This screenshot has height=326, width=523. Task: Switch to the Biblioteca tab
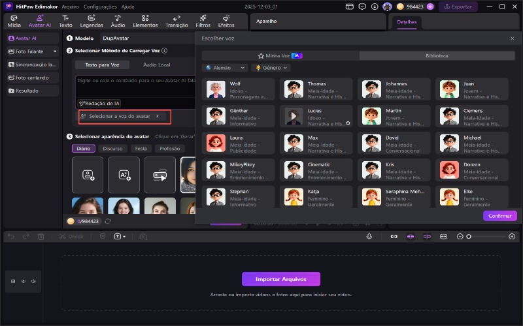[436, 56]
